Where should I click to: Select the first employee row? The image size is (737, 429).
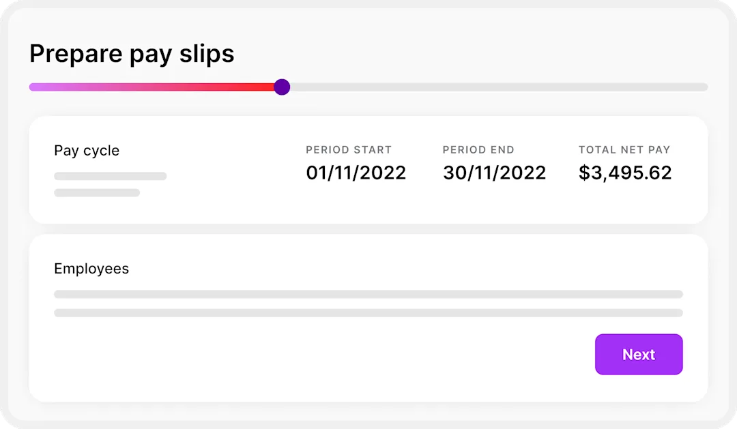tap(369, 294)
